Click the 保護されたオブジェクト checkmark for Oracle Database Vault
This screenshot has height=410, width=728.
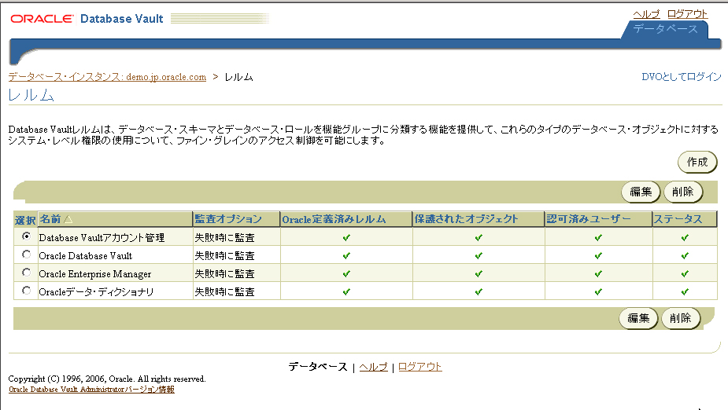click(x=479, y=256)
